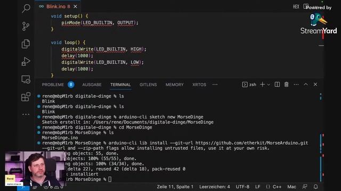Screen dimensions: 341x191
Task: Kill the terminal with trash icon
Action: [x=287, y=84]
